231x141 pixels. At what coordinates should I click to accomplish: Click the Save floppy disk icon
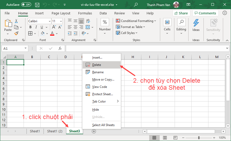(37, 5)
